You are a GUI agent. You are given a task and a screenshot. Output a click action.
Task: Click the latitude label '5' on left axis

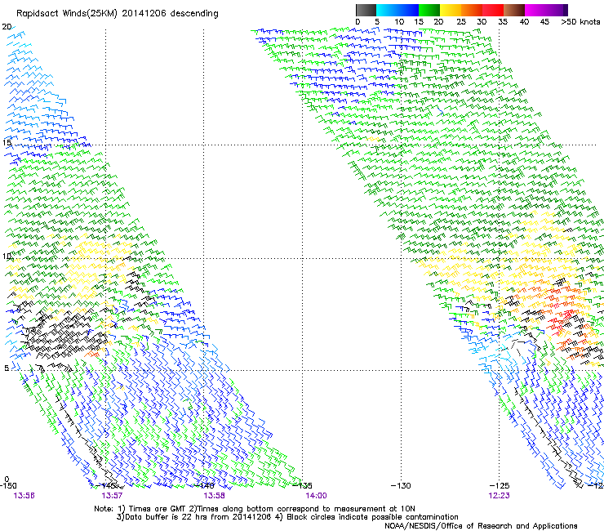tap(7, 368)
